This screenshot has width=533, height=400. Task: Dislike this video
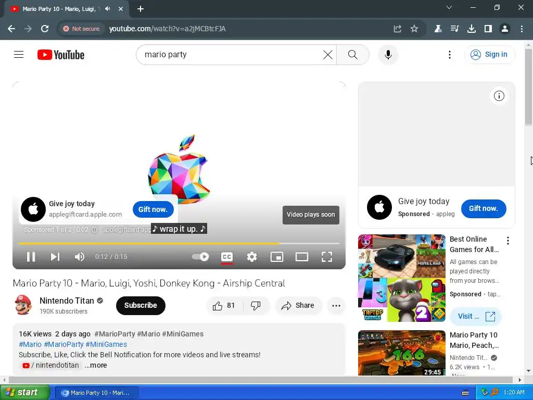(256, 305)
